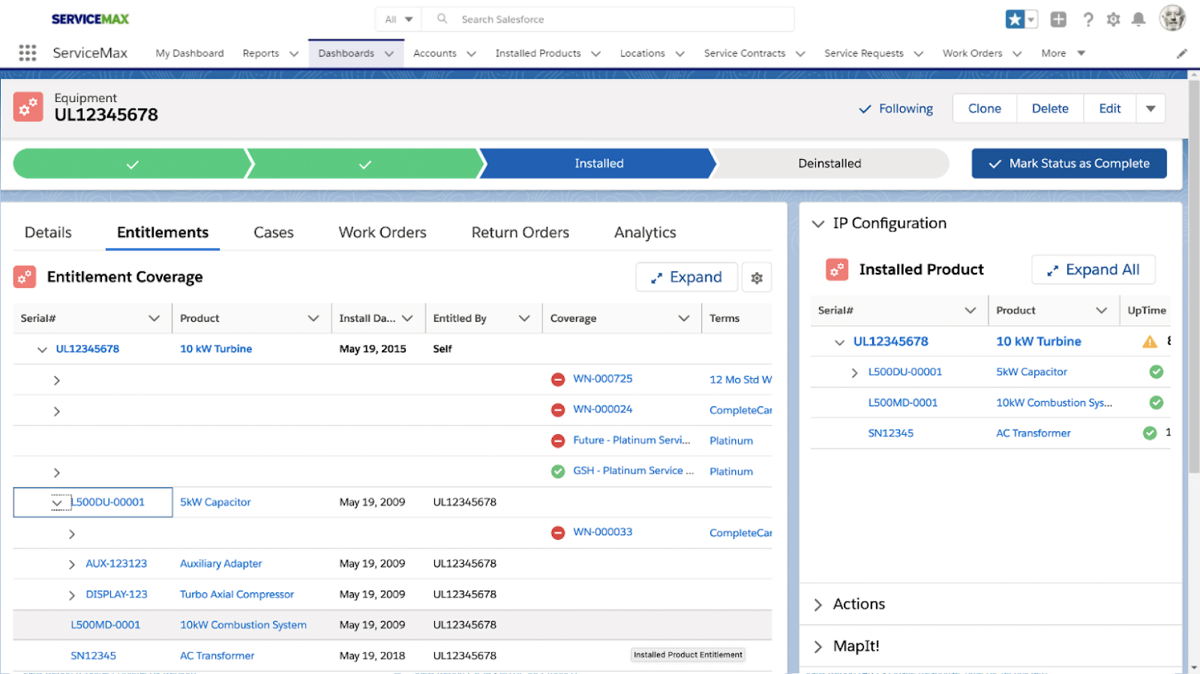Click red status icon for WN-000024

point(558,410)
